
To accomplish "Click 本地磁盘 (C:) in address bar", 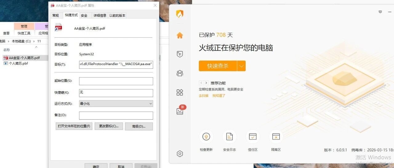I will pyautogui.click(x=21, y=41).
